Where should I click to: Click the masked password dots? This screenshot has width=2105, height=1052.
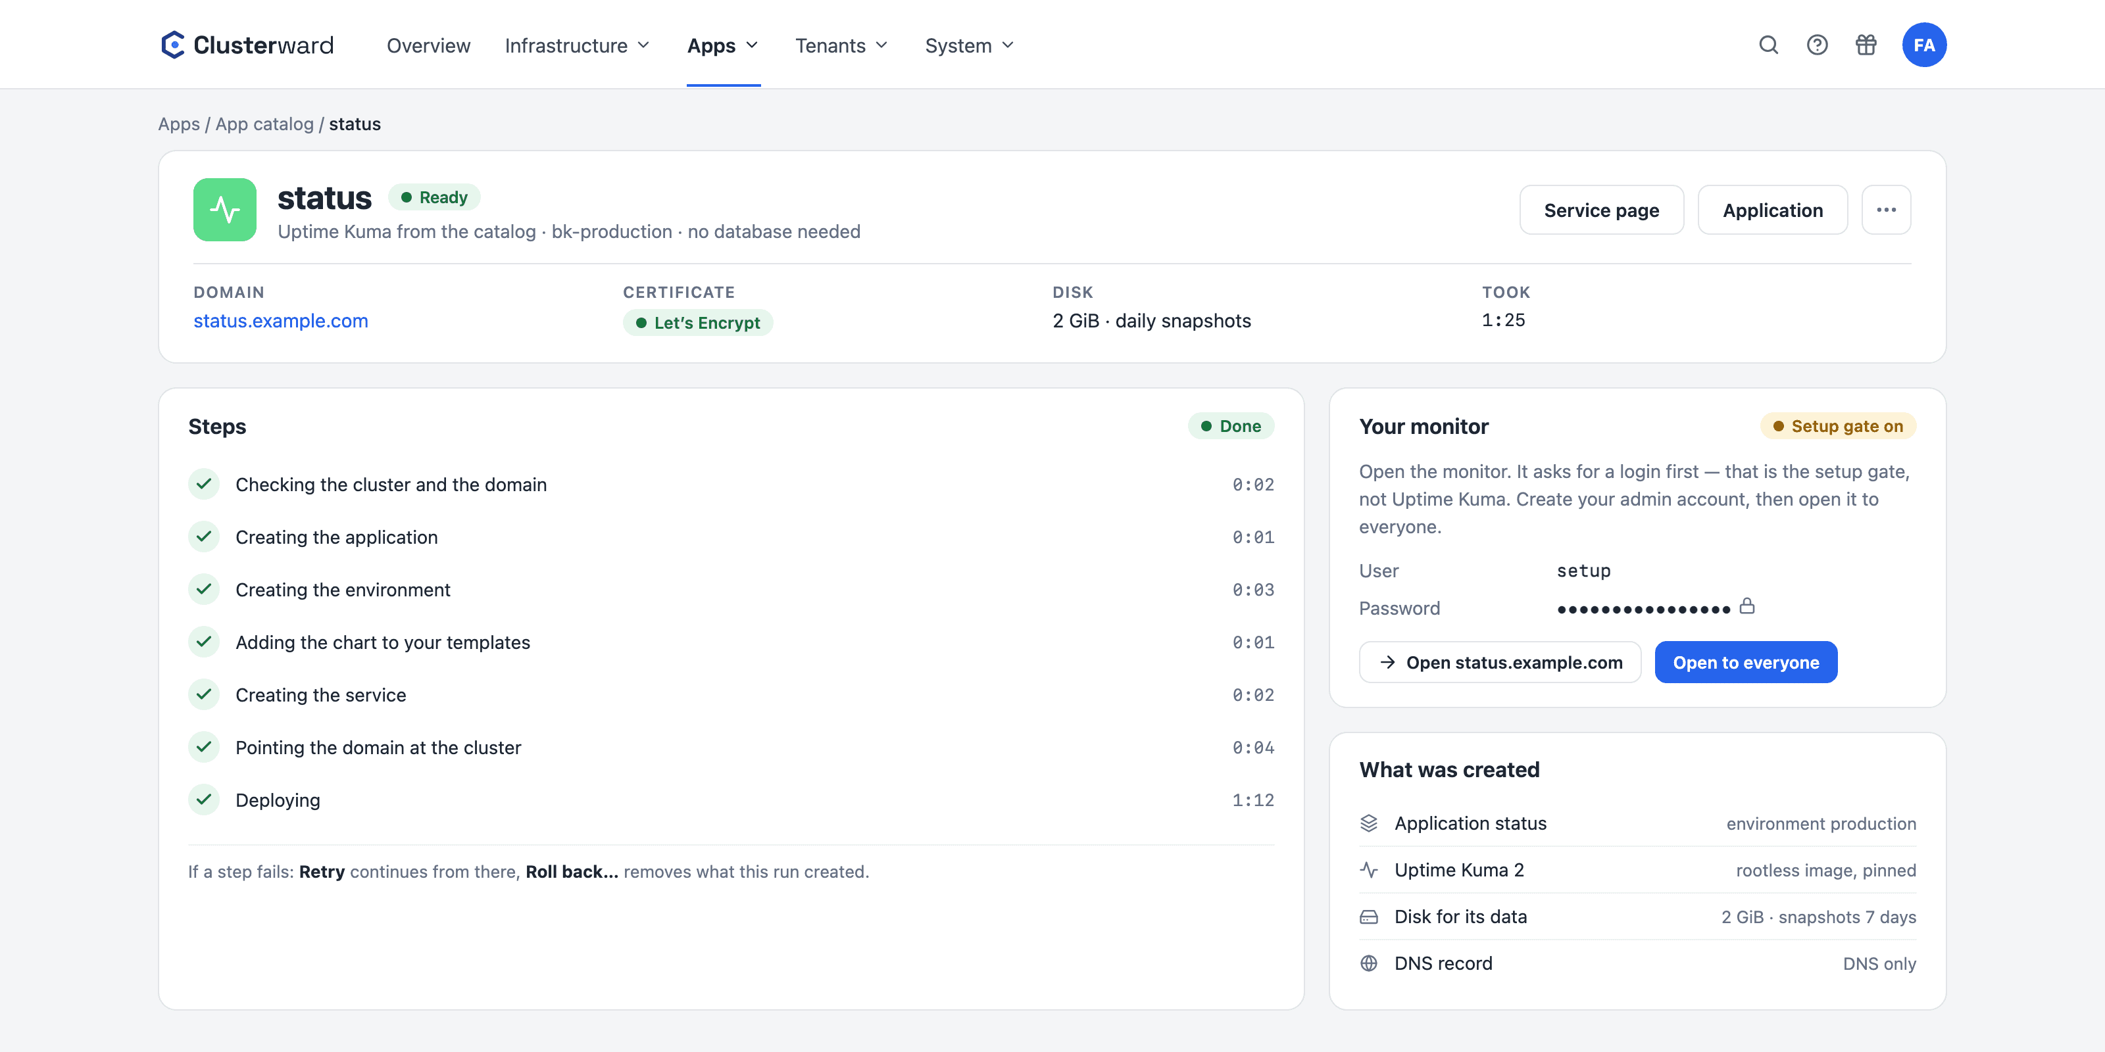tap(1643, 610)
